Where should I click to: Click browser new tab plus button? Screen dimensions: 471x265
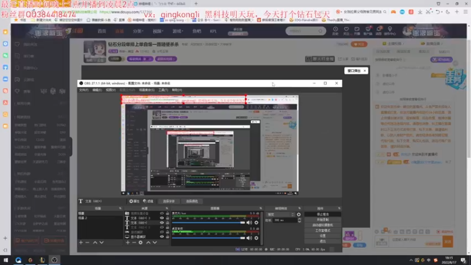coord(196,4)
